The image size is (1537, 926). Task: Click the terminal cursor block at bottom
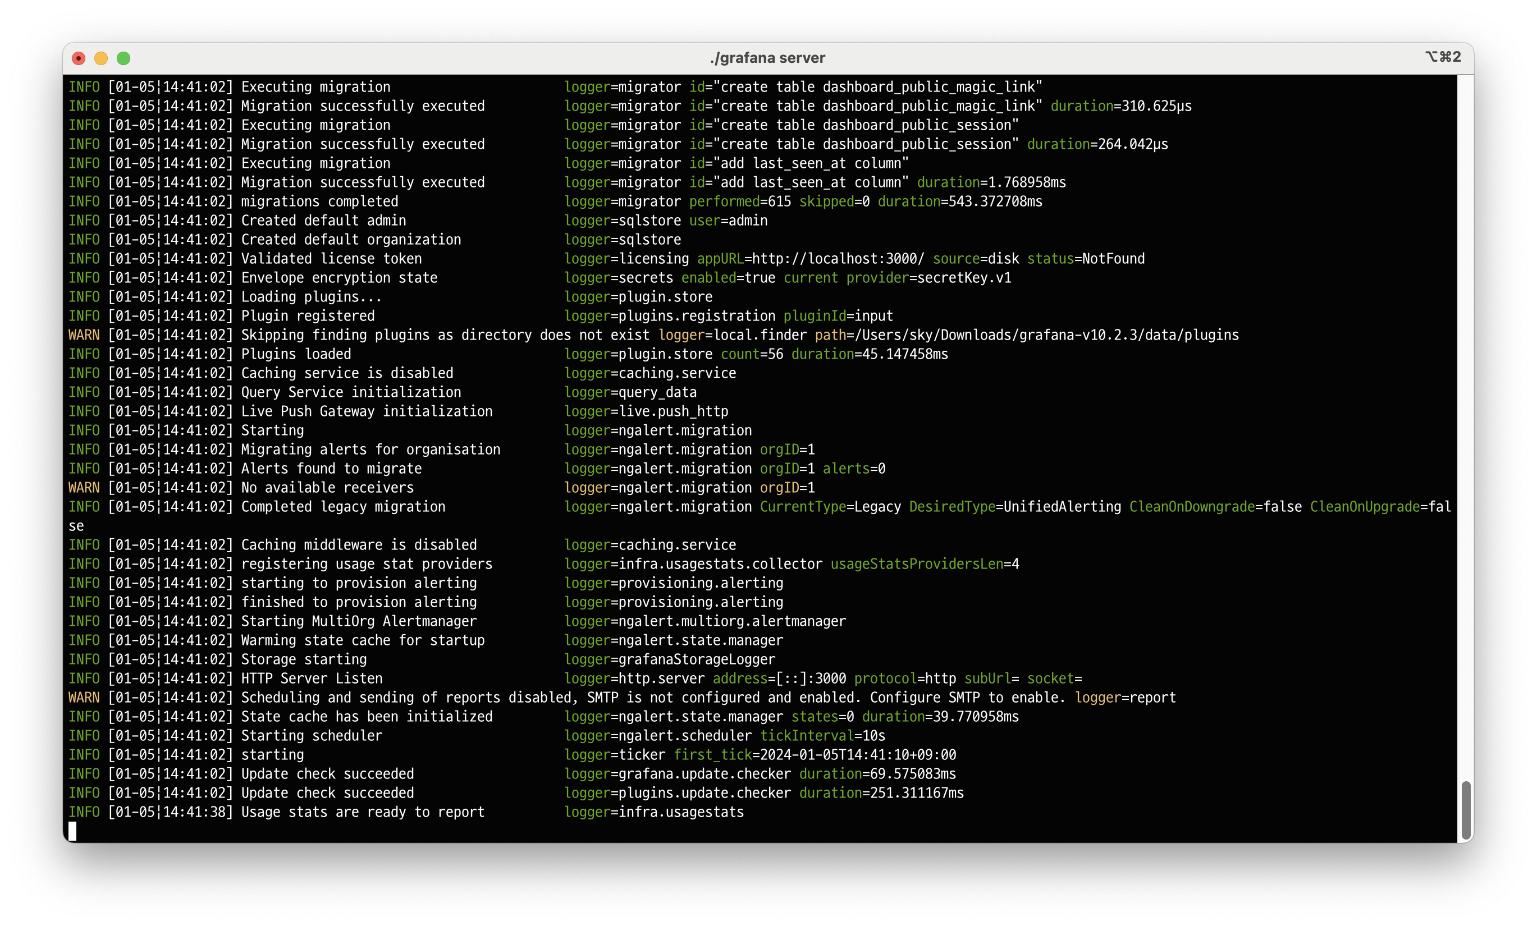point(72,831)
